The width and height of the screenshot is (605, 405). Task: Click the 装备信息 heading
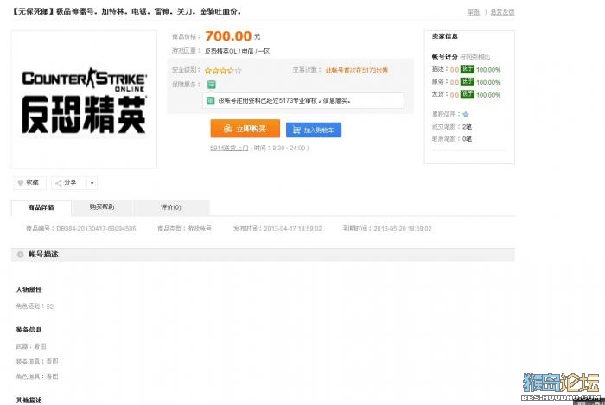[29, 330]
